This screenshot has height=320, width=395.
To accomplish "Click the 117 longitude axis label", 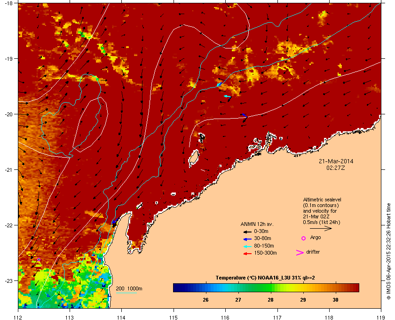I will (277, 318).
